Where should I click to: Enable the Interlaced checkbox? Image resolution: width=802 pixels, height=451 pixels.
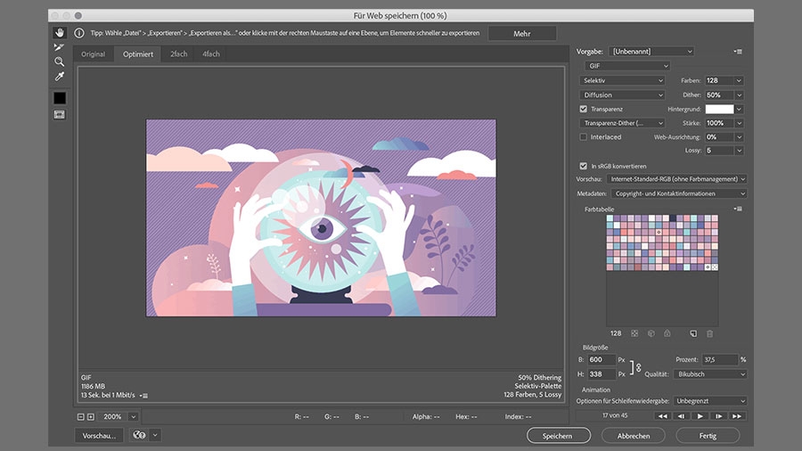(x=584, y=137)
